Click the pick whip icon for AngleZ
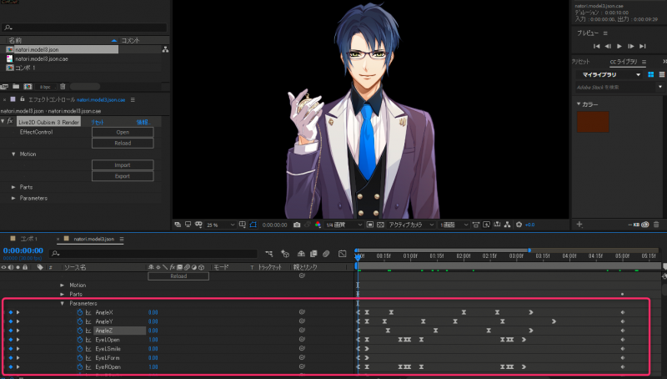667x379 pixels. 302,330
